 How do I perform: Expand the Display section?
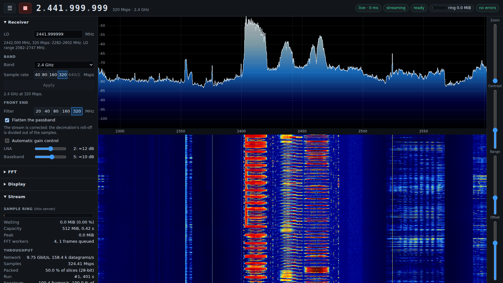click(x=14, y=184)
